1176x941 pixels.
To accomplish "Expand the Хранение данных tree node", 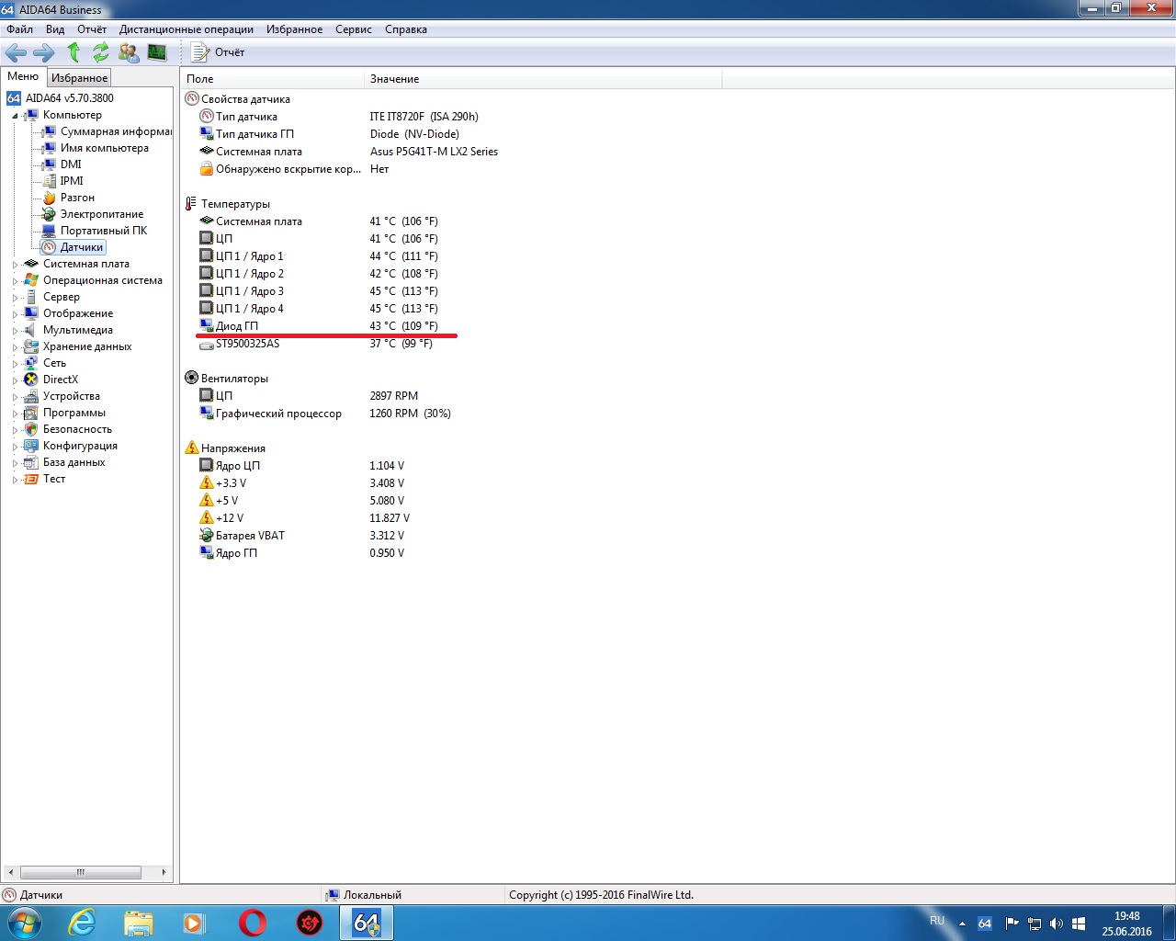I will click(15, 347).
